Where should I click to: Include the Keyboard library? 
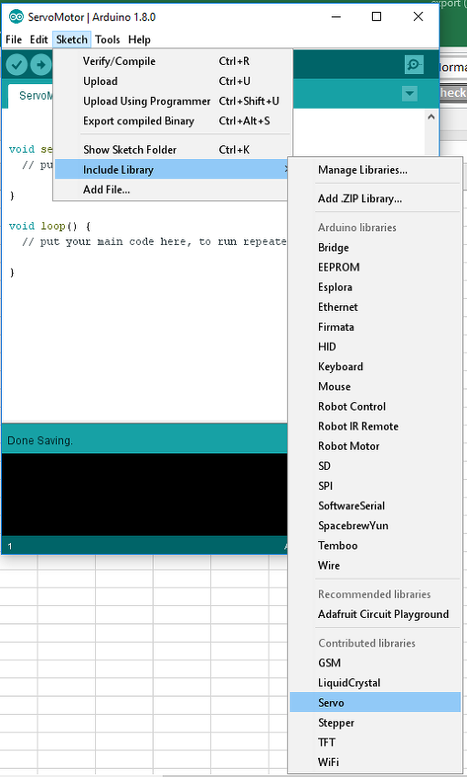pos(375,367)
